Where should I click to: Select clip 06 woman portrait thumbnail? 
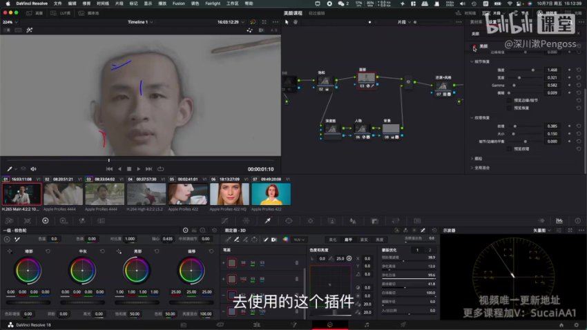229,194
